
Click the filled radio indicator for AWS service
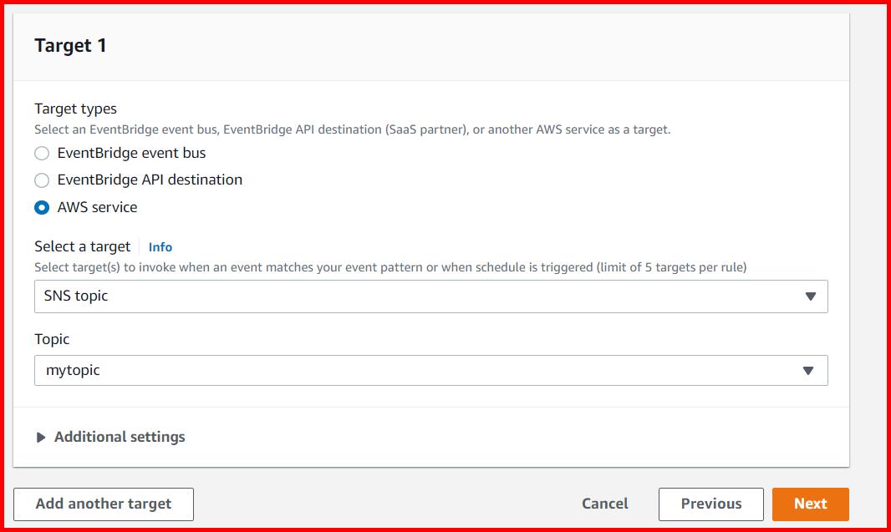pos(42,207)
